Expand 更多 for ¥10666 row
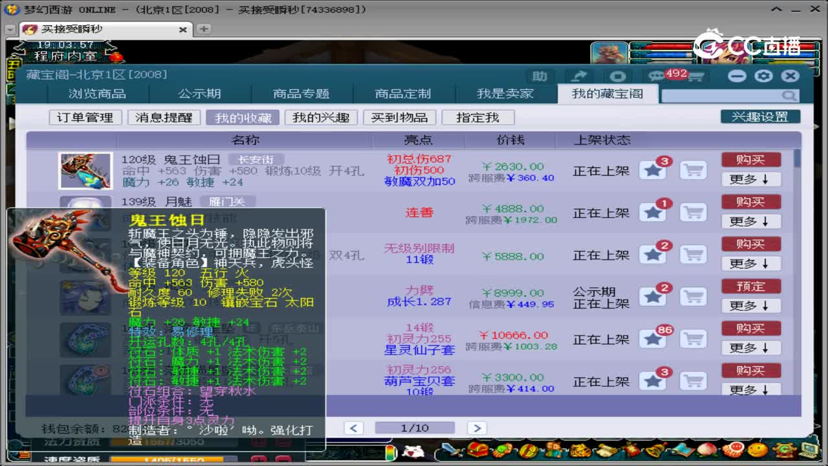This screenshot has height=466, width=828. click(751, 348)
